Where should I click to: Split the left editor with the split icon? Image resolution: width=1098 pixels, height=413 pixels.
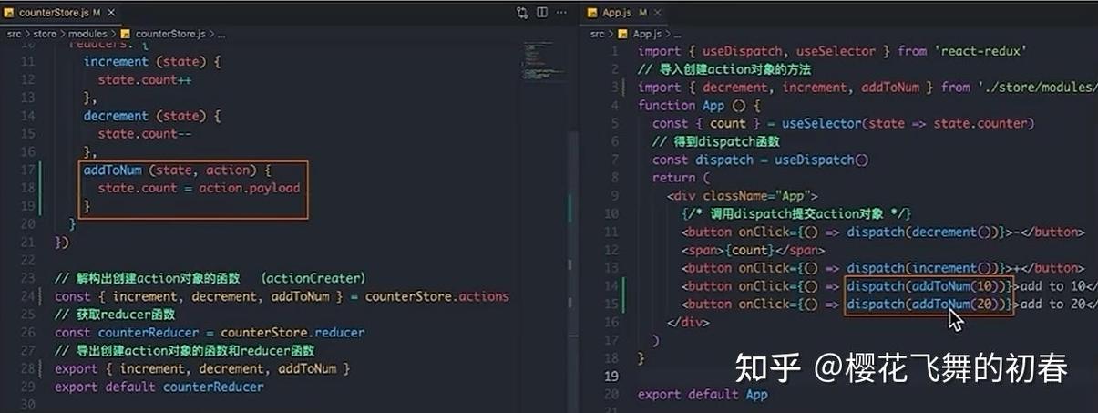(x=542, y=13)
